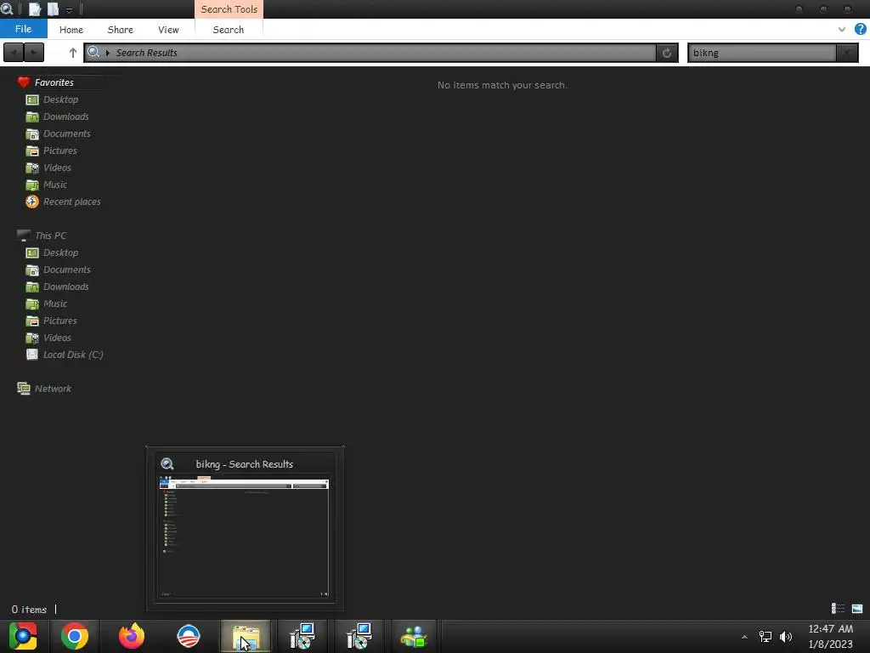
Task: Expand the Search Results breadcrumb arrow
Action: click(x=108, y=53)
